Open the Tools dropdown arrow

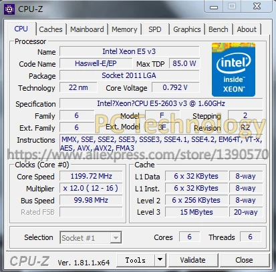tap(160, 260)
